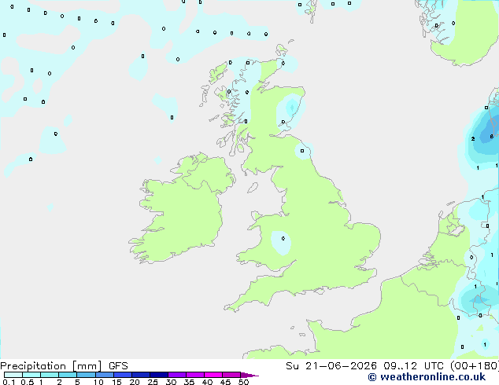
Task: Choose the 40–45 mm magenta legend swatch
Action: coord(213,375)
